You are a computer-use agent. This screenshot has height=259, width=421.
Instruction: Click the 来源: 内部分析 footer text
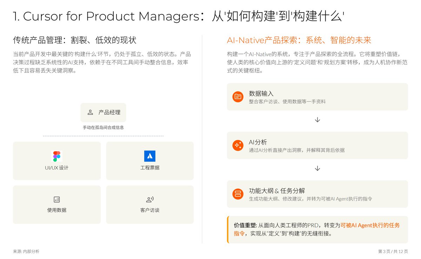(x=26, y=251)
